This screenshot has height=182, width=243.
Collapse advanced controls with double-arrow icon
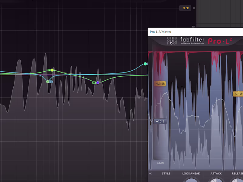[150, 174]
